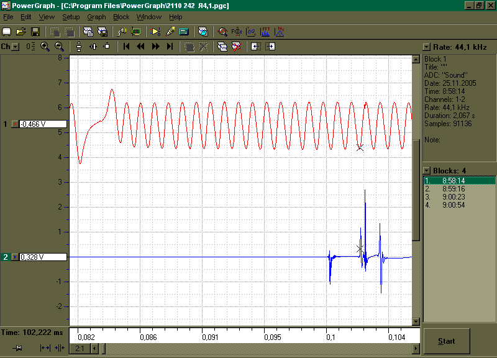Toggle channel 1 red arrow marker
Screen dimensions: 497x358
(x=15, y=124)
